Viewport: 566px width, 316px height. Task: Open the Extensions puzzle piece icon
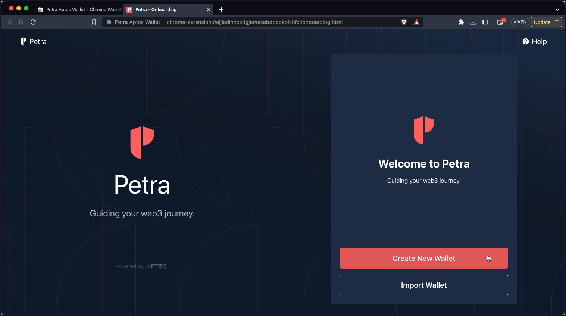(x=461, y=22)
